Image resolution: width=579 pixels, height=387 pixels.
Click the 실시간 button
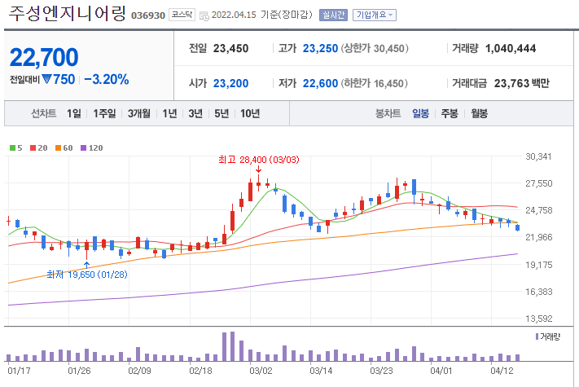coord(333,15)
